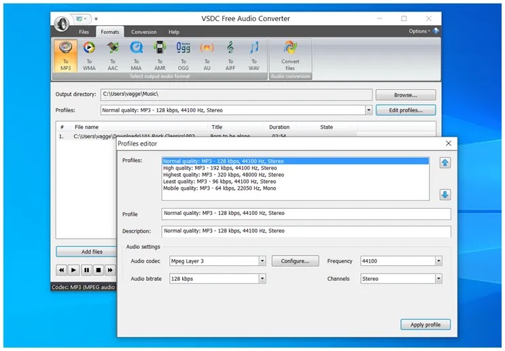Viewport: 505px width, 351px height.
Task: Select the To OGG format icon
Action: 184,56
